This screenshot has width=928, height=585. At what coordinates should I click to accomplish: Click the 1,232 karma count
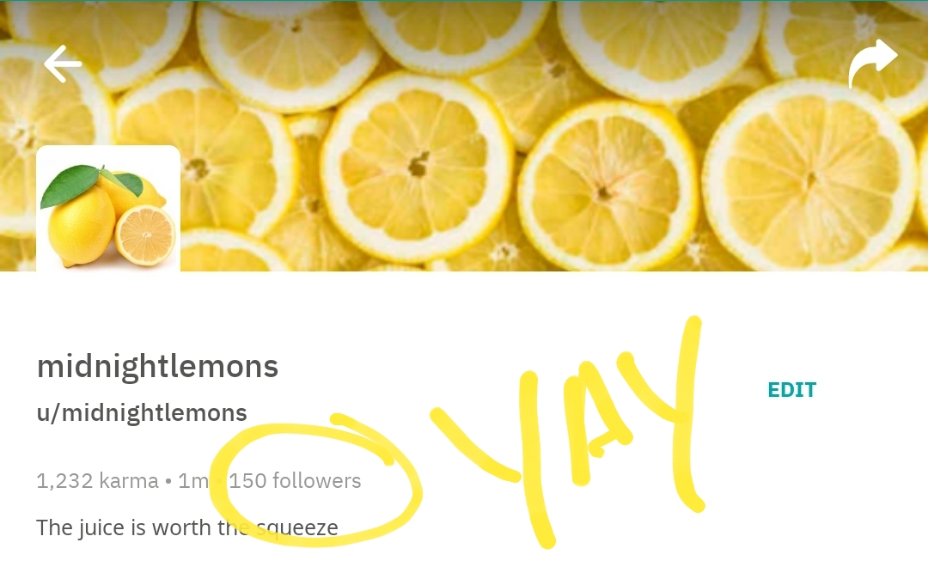97,481
